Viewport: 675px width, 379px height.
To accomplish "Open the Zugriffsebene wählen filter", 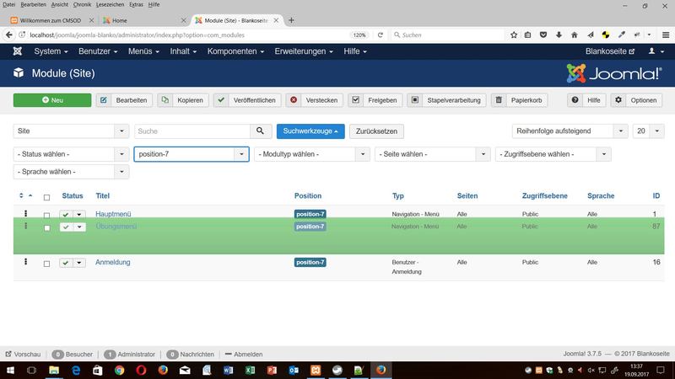I will click(x=553, y=154).
